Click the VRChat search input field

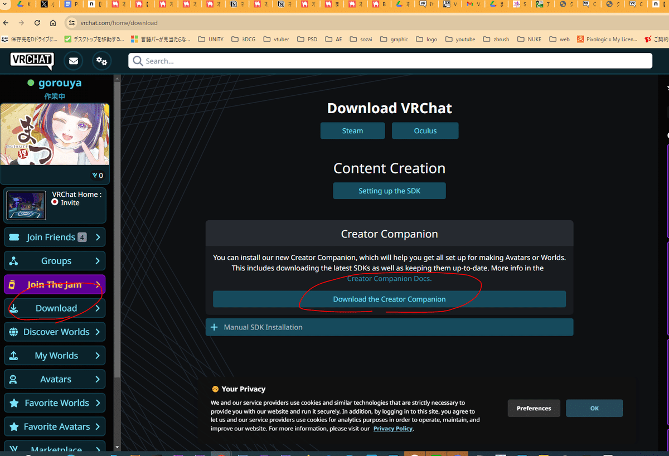click(390, 61)
